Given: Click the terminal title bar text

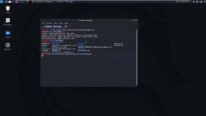Looking at the screenshot, I should [x=86, y=20].
